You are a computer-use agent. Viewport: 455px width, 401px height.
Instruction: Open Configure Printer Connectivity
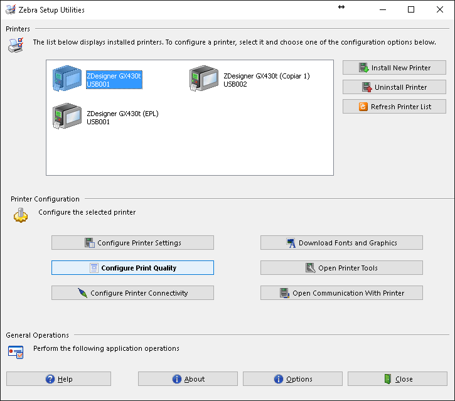[132, 293]
